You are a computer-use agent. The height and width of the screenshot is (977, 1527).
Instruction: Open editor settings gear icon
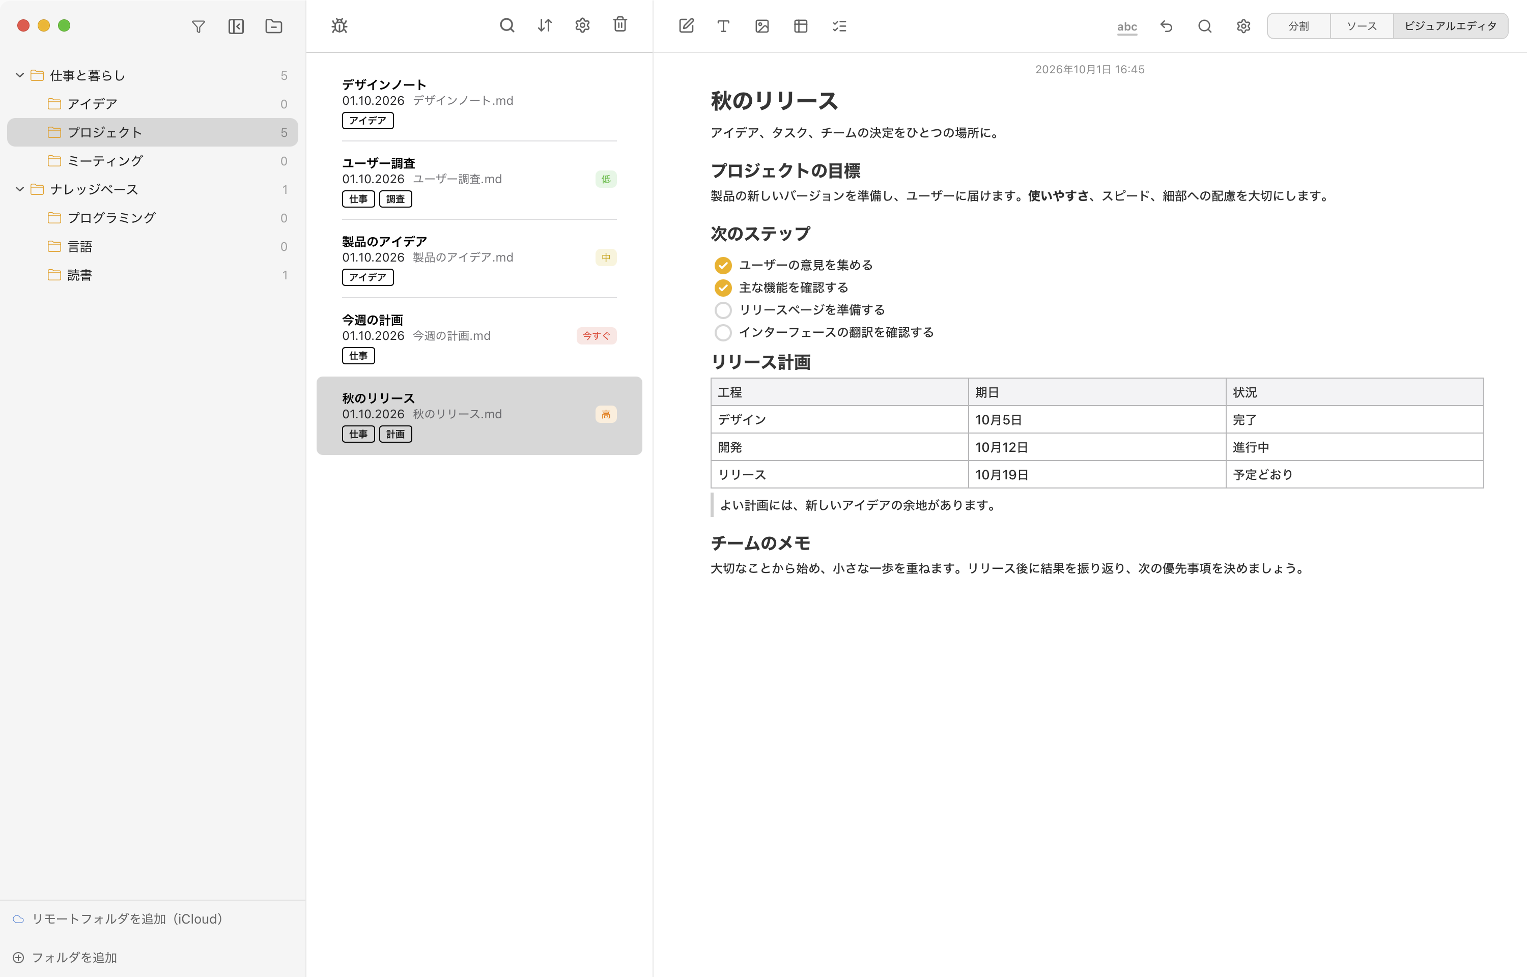tap(1243, 26)
